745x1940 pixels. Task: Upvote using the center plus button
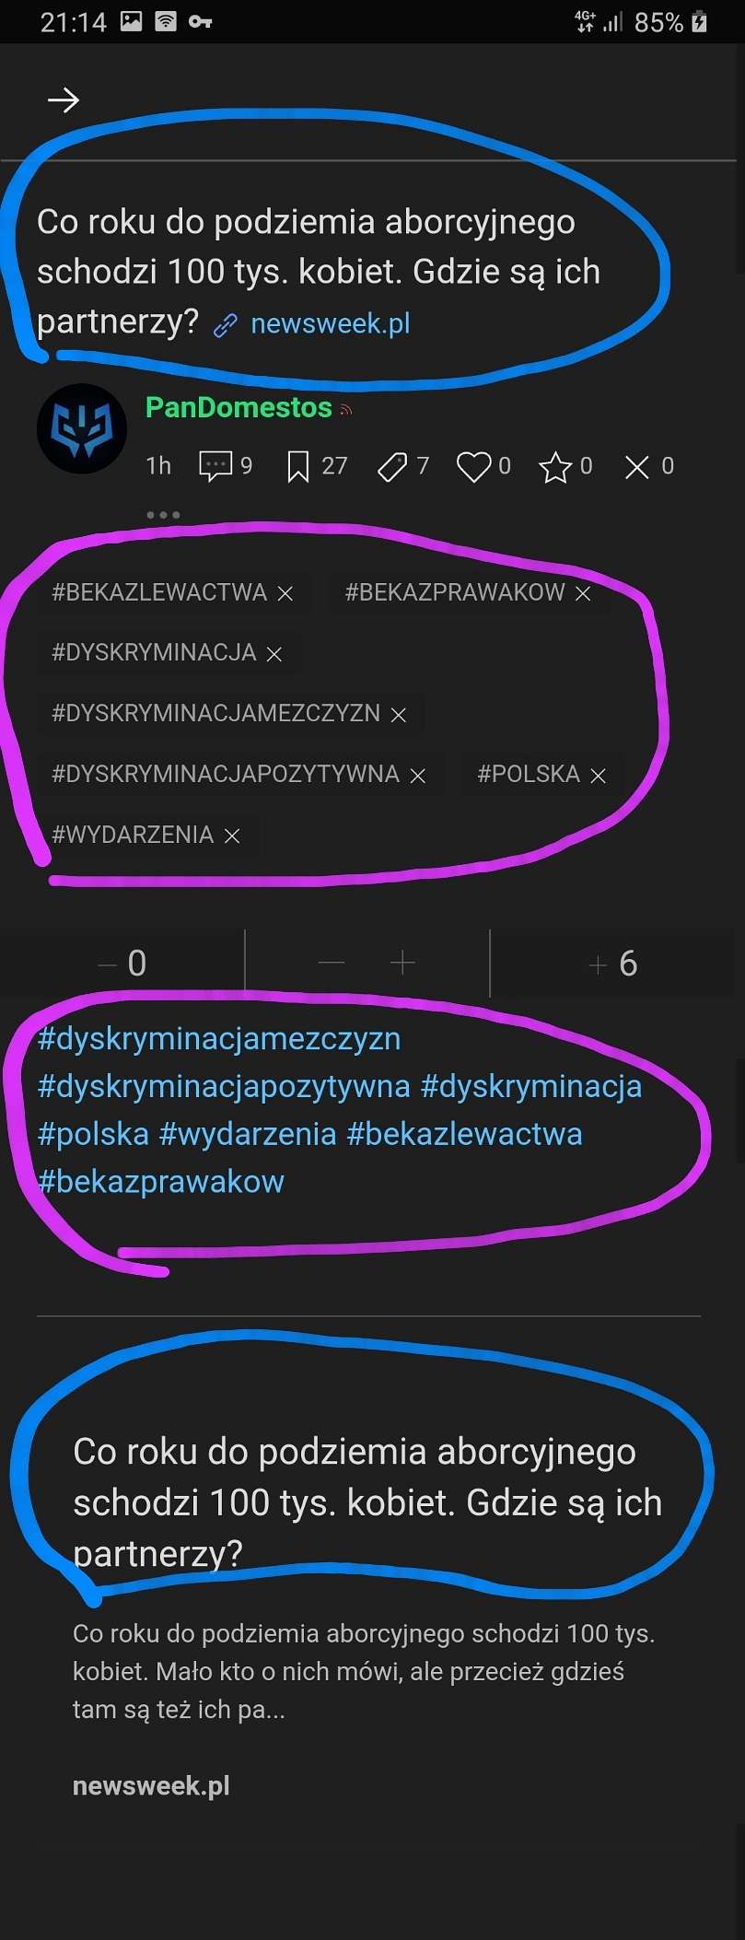(x=402, y=964)
